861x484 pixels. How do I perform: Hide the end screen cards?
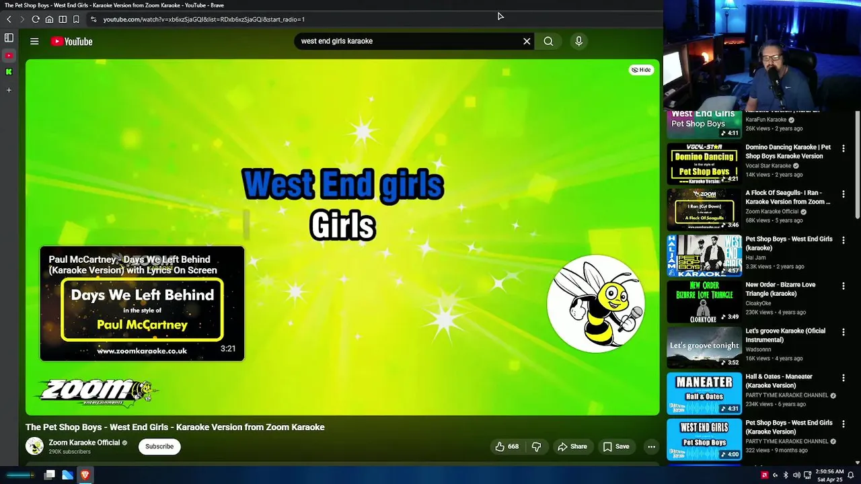[x=641, y=70]
